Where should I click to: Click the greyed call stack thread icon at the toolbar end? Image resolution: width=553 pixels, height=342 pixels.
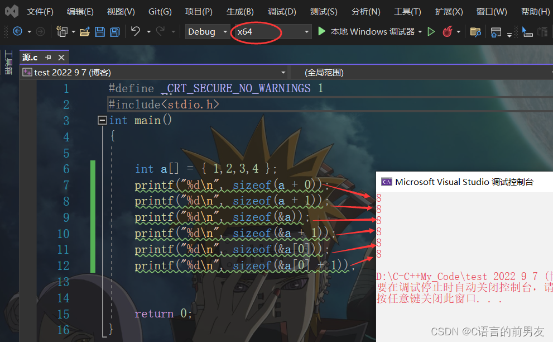542,32
